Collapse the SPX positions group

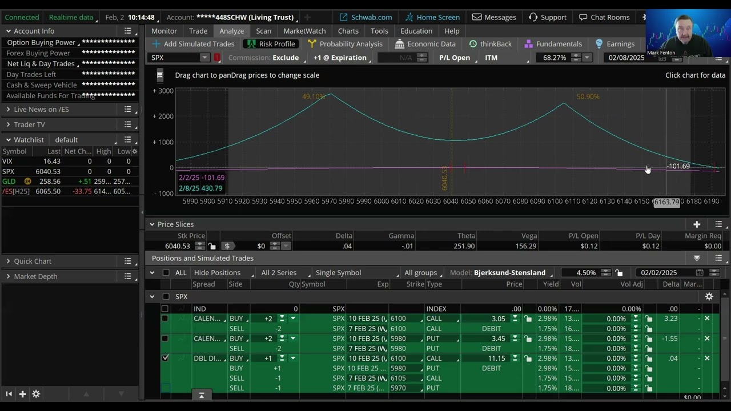click(x=152, y=296)
